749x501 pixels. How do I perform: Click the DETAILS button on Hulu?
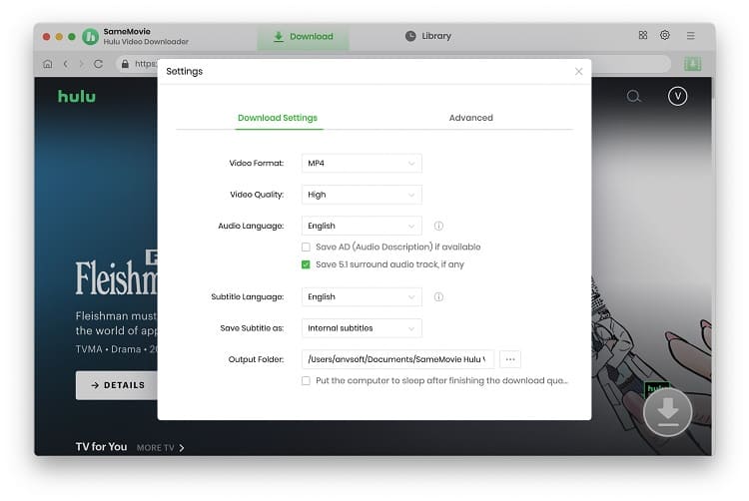click(117, 385)
